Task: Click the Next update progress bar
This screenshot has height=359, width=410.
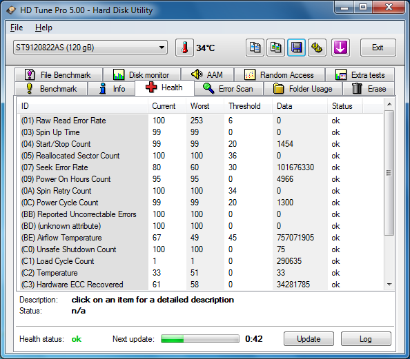Action: click(200, 339)
